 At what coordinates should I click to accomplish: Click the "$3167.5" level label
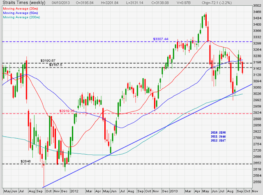56,65
